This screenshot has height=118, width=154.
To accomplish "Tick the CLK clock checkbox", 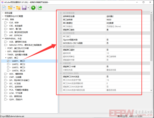I will tap(5, 23).
